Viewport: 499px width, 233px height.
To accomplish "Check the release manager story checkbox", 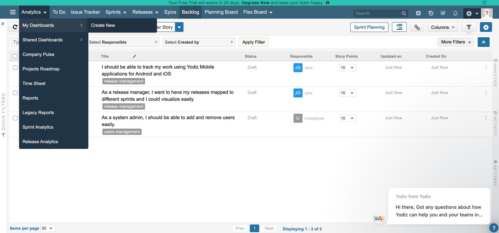I will (15, 93).
